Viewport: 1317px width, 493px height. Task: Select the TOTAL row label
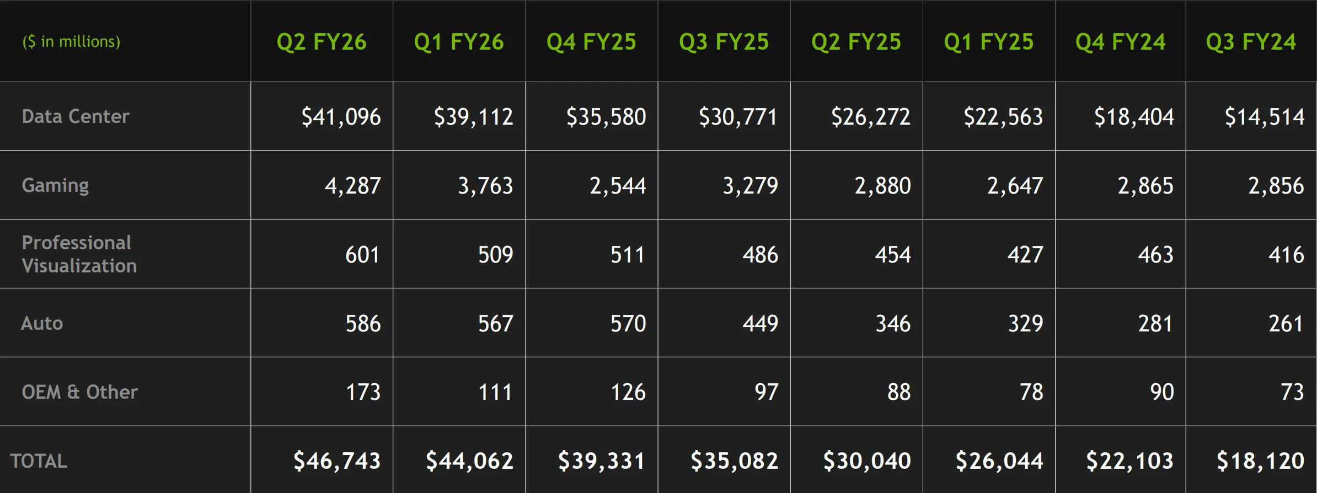(39, 461)
